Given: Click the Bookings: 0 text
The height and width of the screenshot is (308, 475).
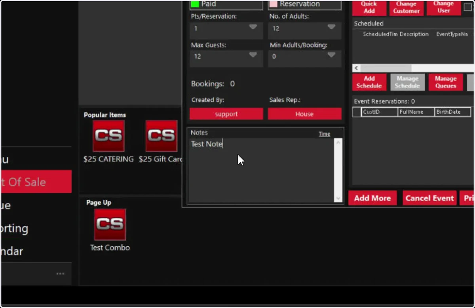Looking at the screenshot, I should click(213, 84).
